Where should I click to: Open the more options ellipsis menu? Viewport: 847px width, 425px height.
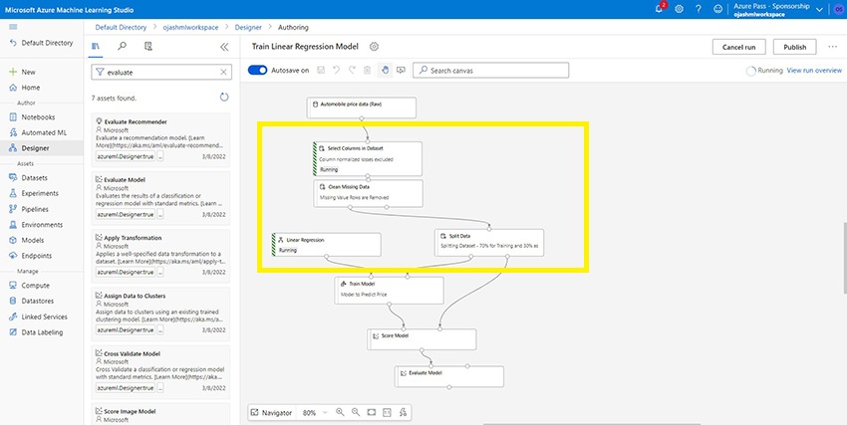832,47
